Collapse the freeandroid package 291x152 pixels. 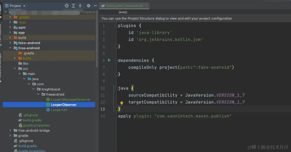38,94
